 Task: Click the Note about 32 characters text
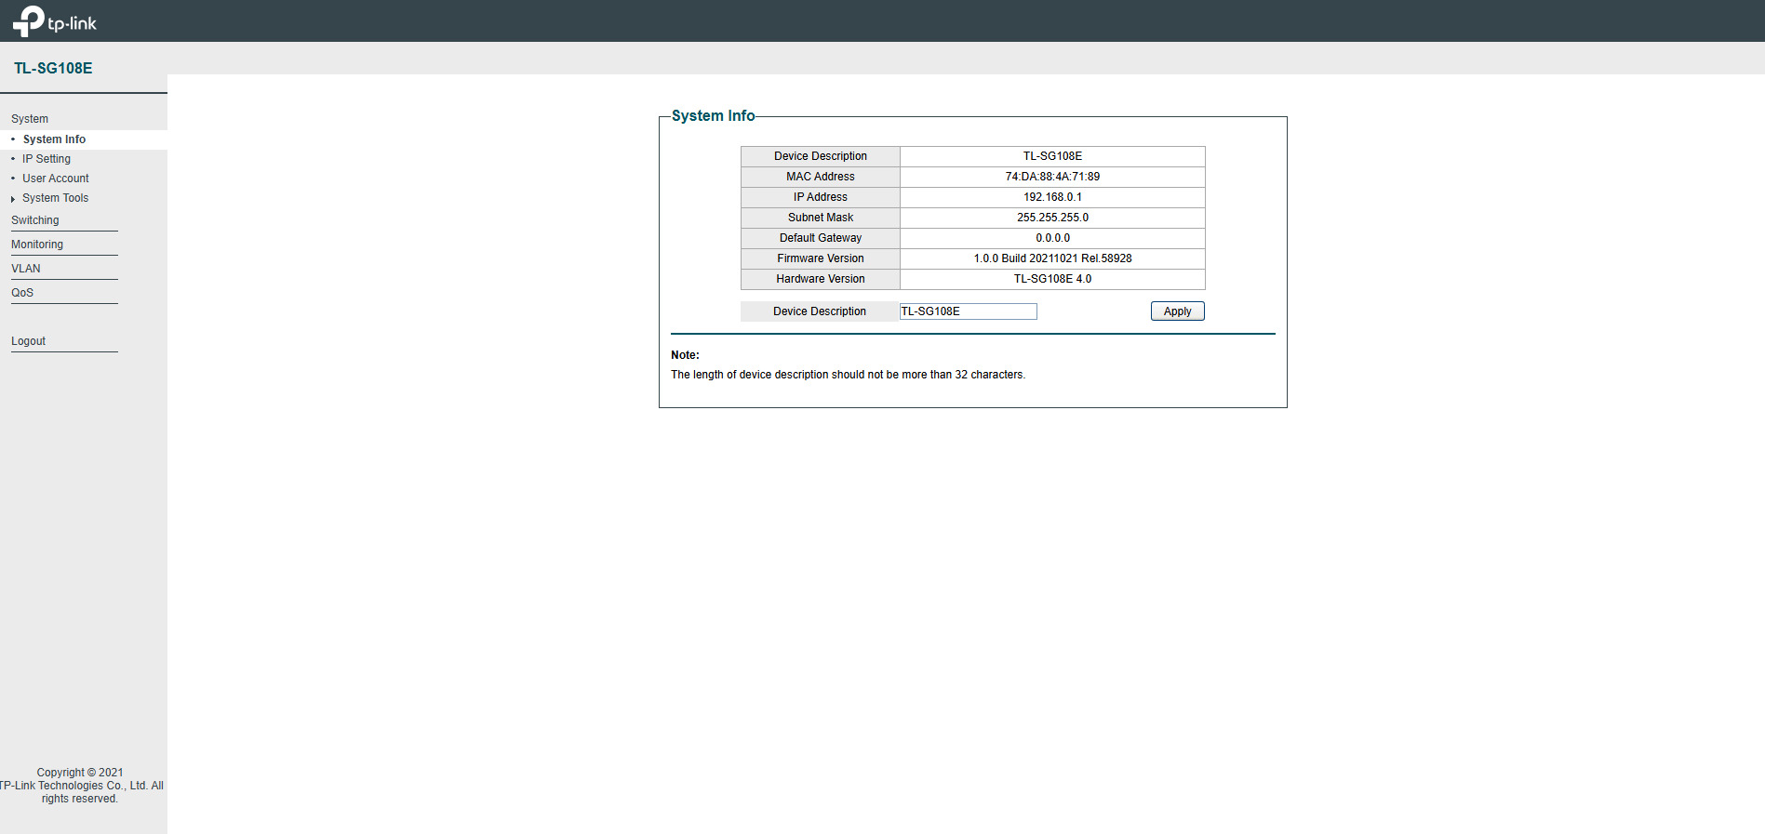pos(848,375)
